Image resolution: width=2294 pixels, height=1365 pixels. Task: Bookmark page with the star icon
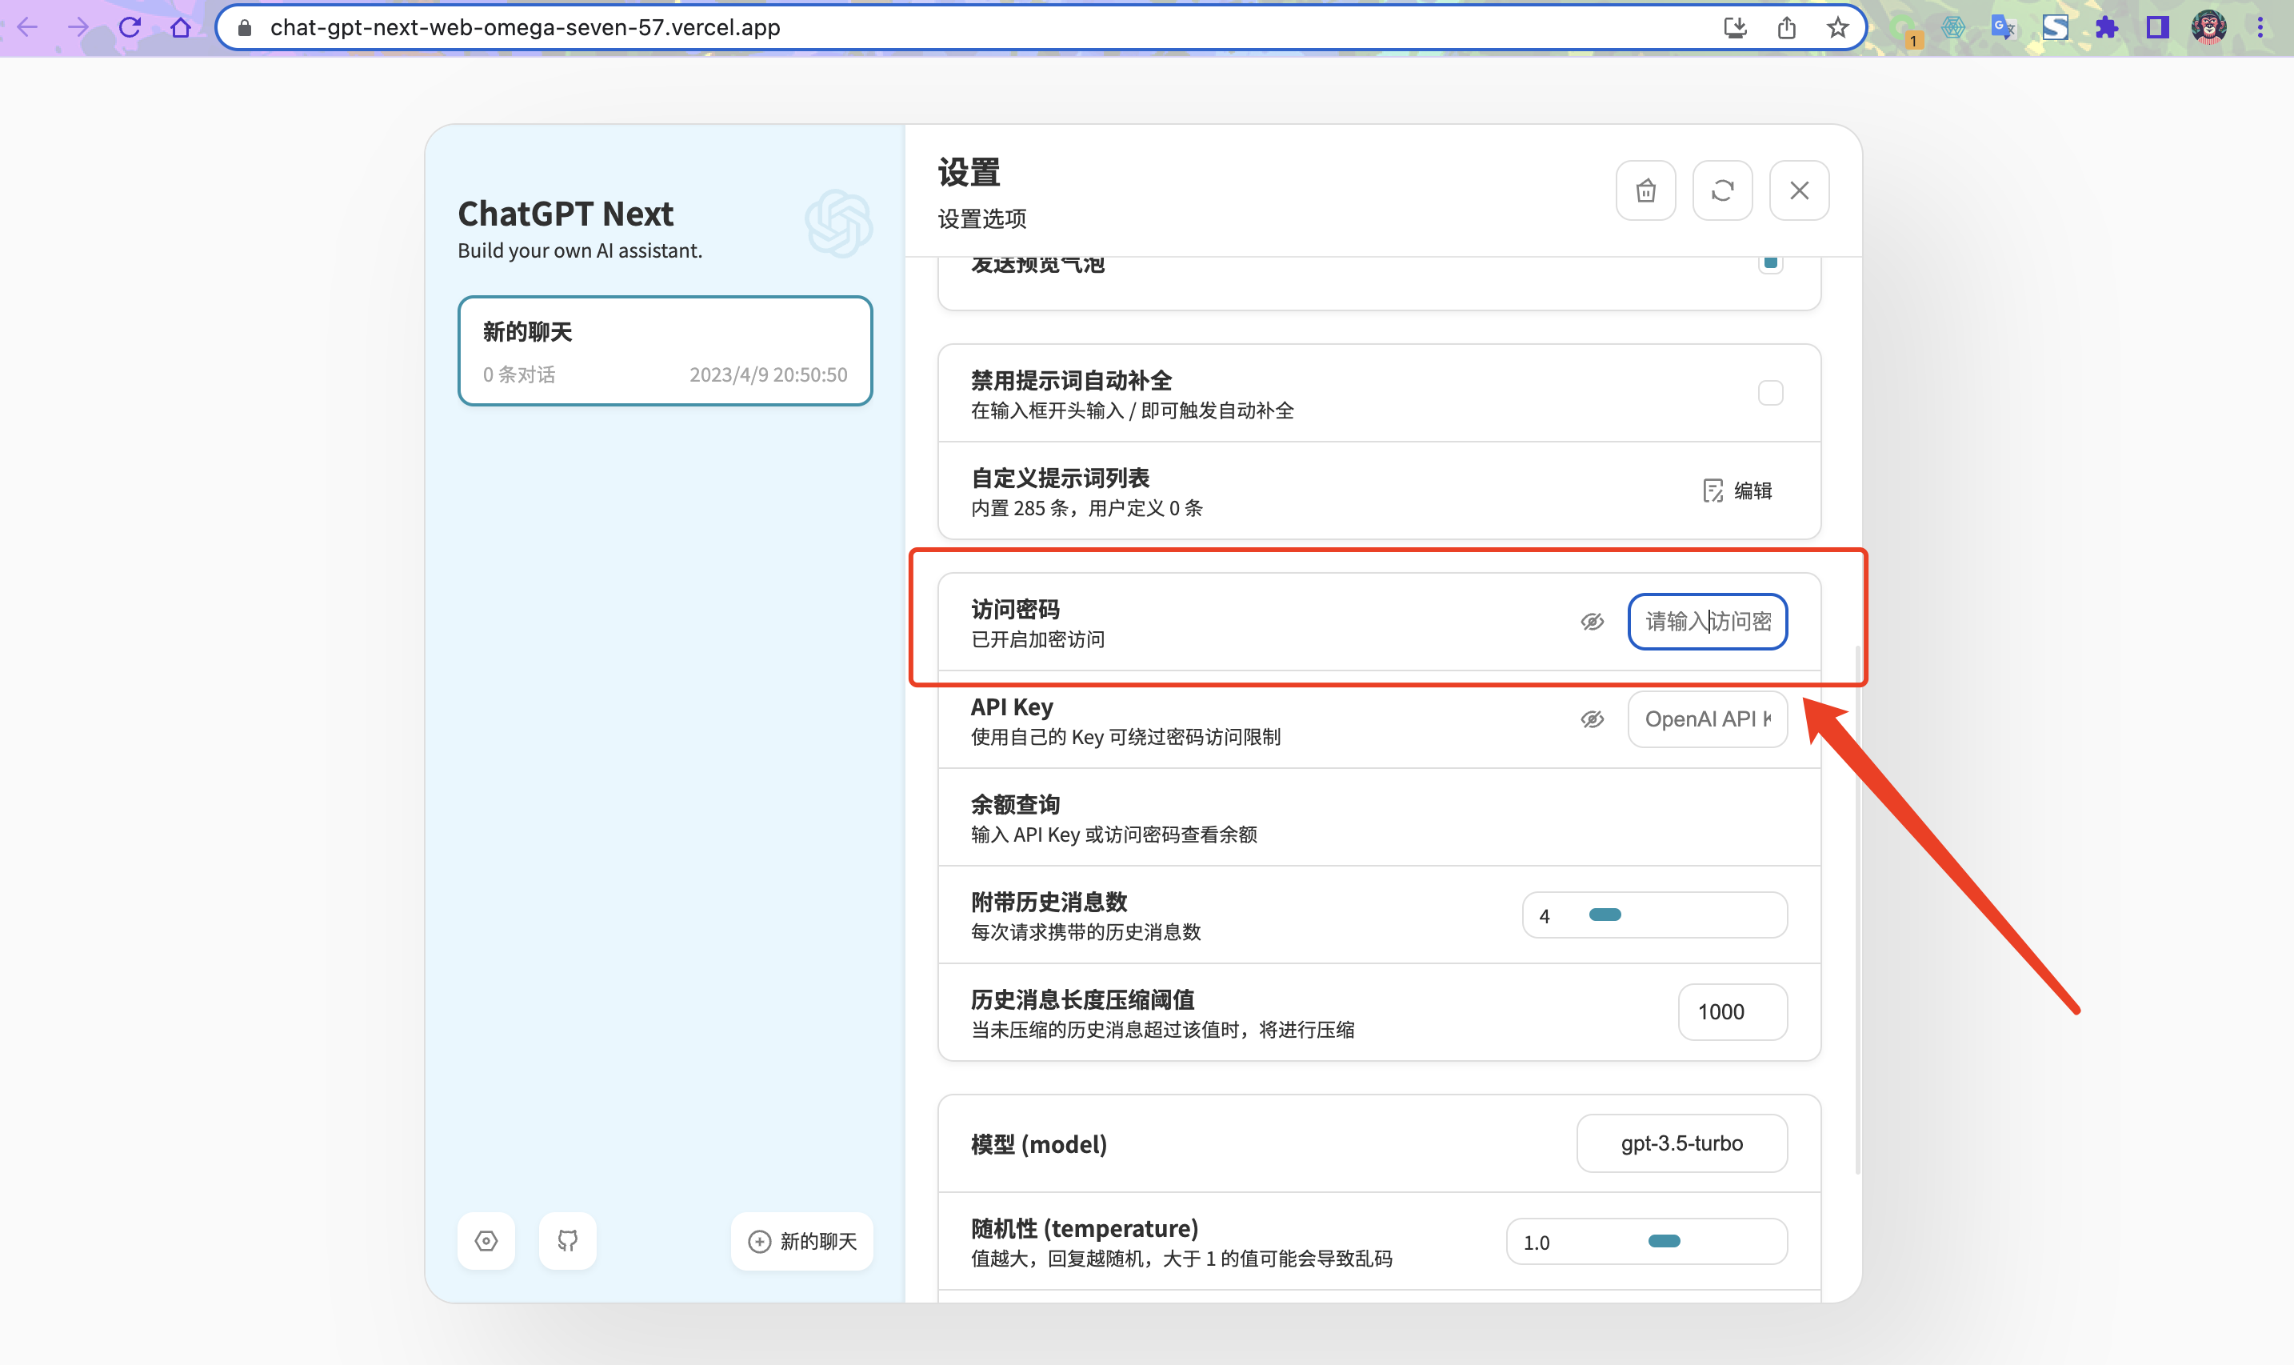[1837, 27]
